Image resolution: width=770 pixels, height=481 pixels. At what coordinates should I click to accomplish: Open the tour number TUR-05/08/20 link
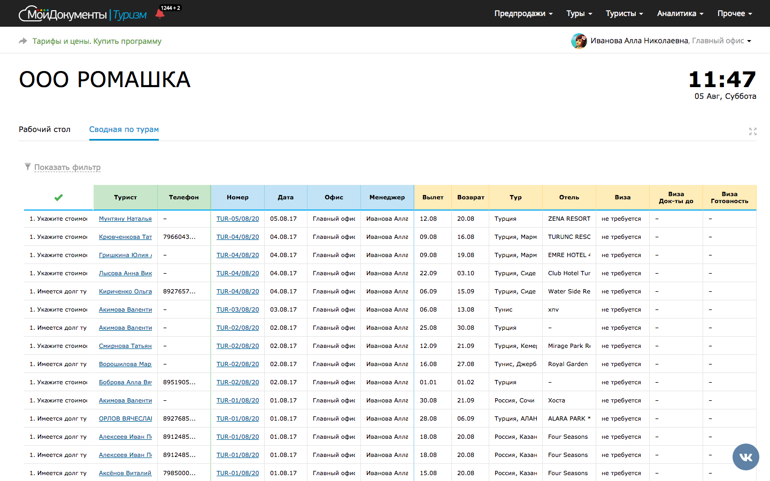[237, 219]
